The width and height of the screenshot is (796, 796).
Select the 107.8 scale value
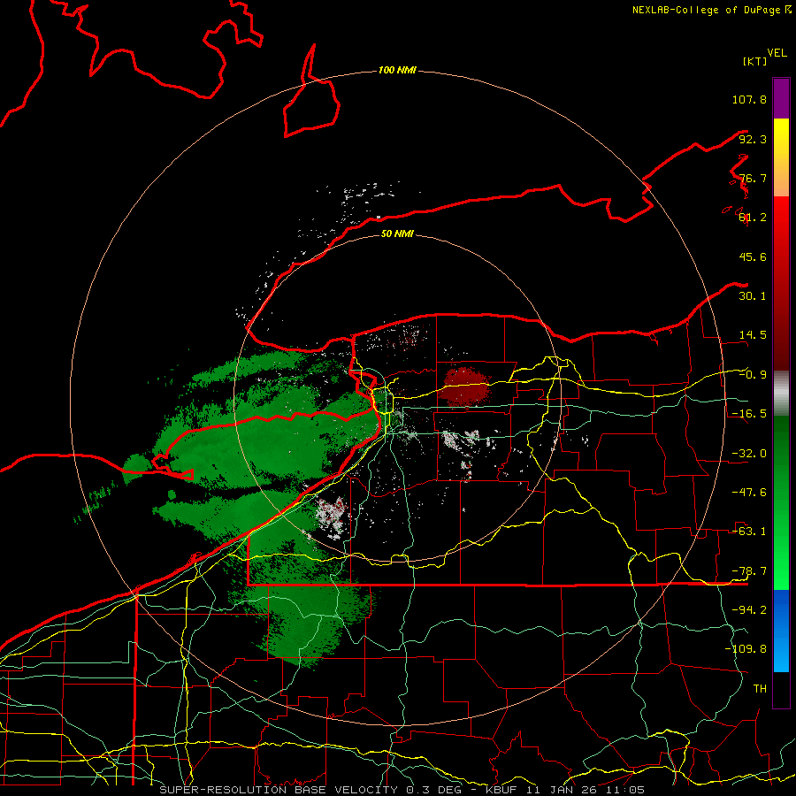pos(749,99)
